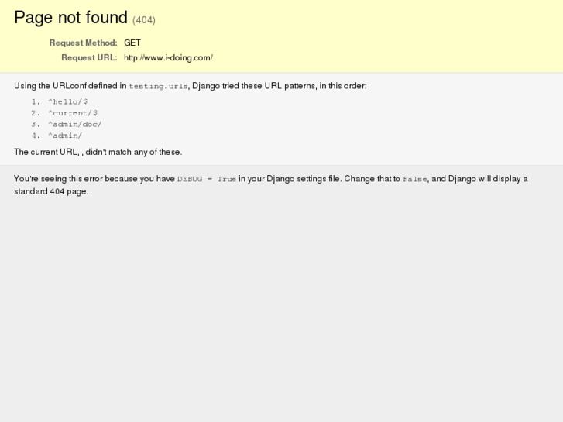Click the ^hello/$ URL pattern

(68, 101)
